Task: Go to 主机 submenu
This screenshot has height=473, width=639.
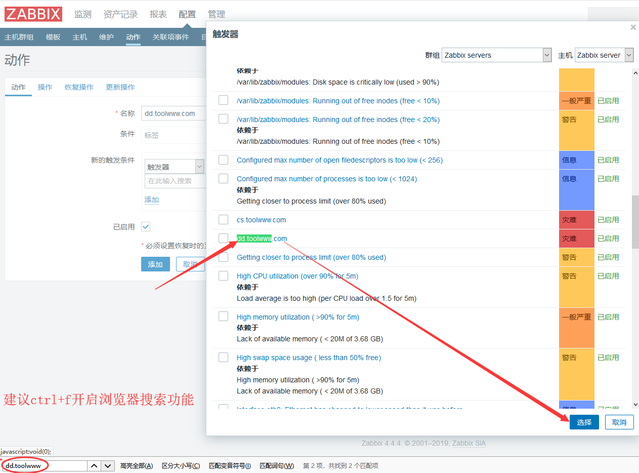Action: (80, 37)
